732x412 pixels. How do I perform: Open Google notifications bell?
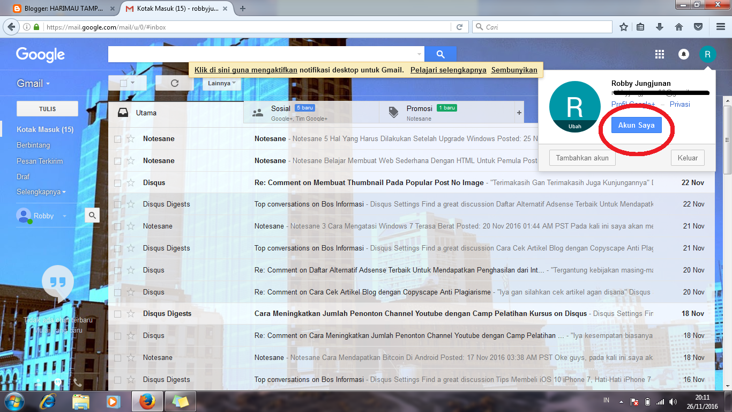click(x=684, y=54)
